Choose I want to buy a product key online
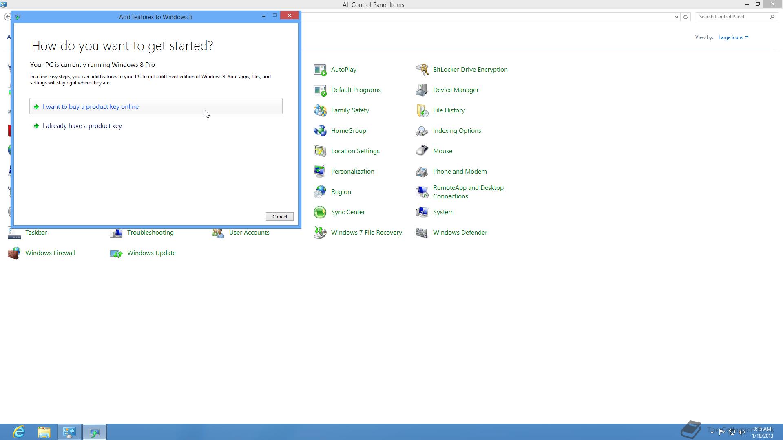The image size is (783, 440). pos(156,106)
